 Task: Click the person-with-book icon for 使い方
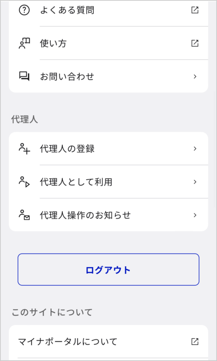pyautogui.click(x=24, y=43)
